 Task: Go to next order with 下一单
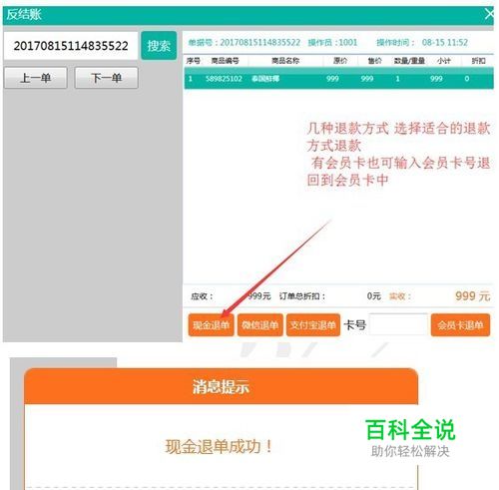[107, 78]
